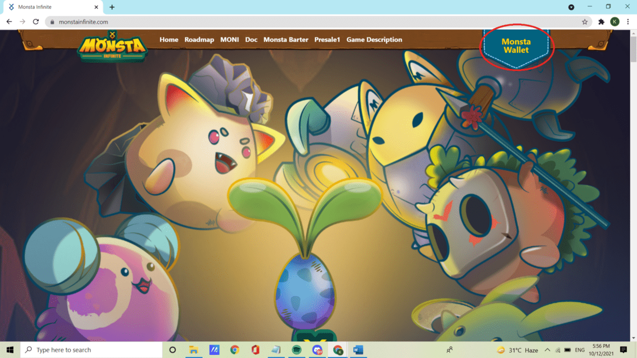Close the Monsta Infinite tab
The image size is (637, 358).
pos(96,7)
